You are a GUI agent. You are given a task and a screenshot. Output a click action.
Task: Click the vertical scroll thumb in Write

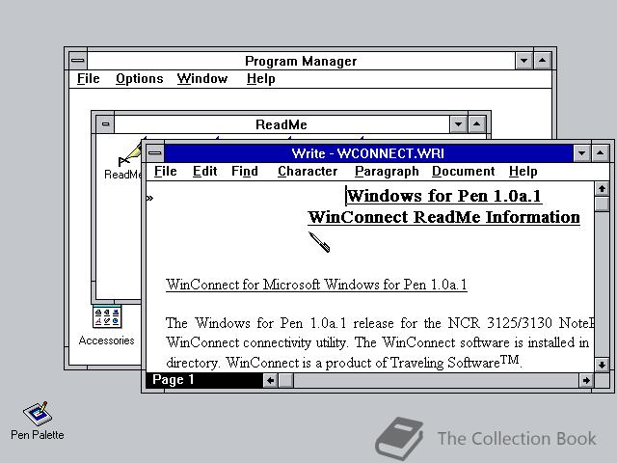coord(602,204)
